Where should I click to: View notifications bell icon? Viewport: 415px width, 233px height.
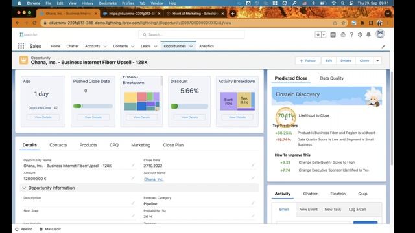368,34
